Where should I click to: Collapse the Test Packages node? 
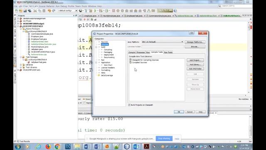[x=21, y=57]
